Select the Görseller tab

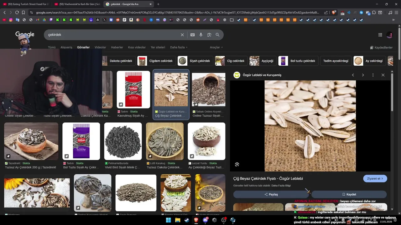click(83, 47)
